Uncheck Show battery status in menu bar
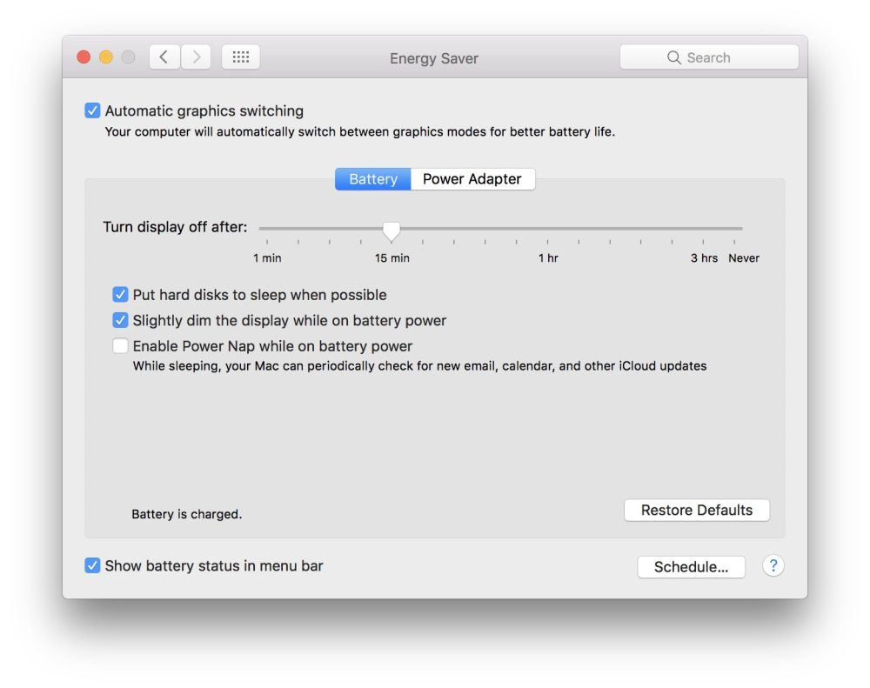This screenshot has height=688, width=870. [92, 565]
